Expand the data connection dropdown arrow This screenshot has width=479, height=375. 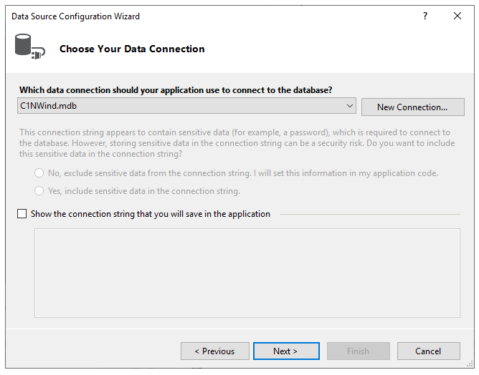click(x=350, y=106)
